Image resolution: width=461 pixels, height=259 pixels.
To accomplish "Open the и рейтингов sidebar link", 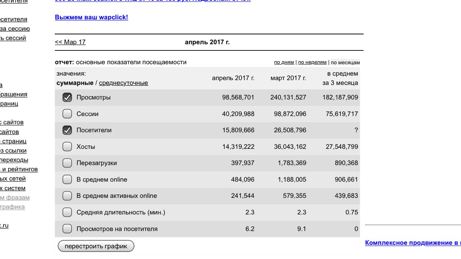I will pyautogui.click(x=19, y=169).
